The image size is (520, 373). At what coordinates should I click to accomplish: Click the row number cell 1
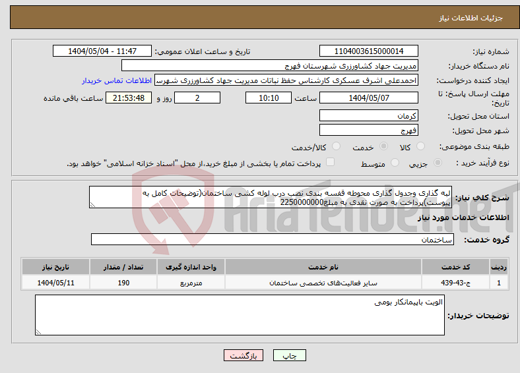click(499, 283)
